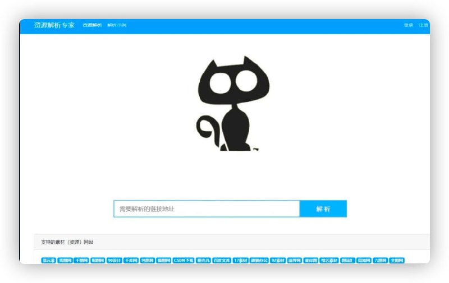Click the 资源解析专家 site title
449x283 pixels.
54,25
